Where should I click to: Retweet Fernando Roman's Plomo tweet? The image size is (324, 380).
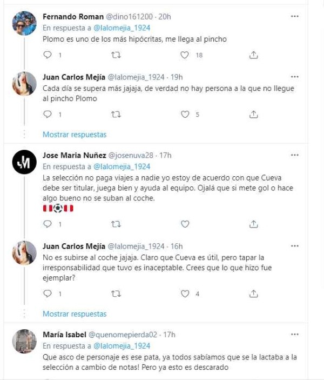coord(116,55)
